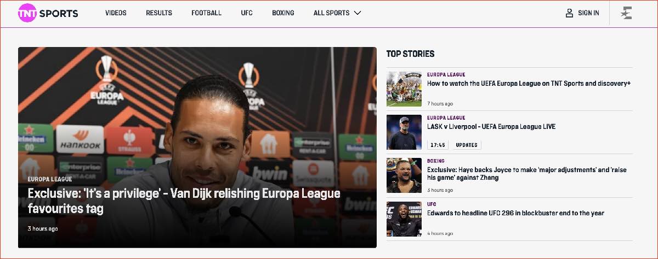This screenshot has height=259, width=658.
Task: Click the Europa League tag on the featured story
Action: [50, 179]
